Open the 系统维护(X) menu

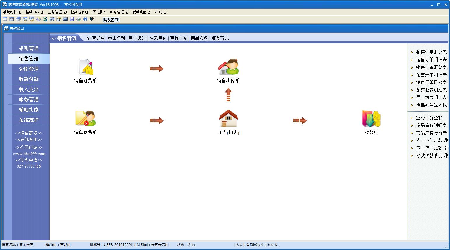click(13, 12)
